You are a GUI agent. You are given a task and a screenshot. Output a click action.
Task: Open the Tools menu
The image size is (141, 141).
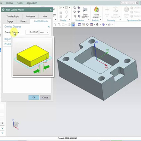20,3
